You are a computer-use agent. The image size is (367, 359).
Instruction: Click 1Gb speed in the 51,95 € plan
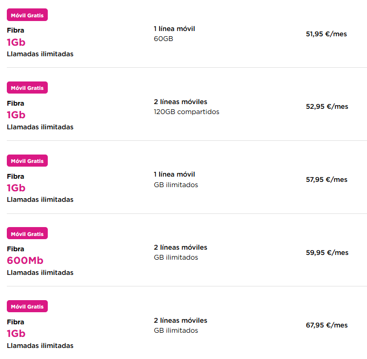pos(16,43)
